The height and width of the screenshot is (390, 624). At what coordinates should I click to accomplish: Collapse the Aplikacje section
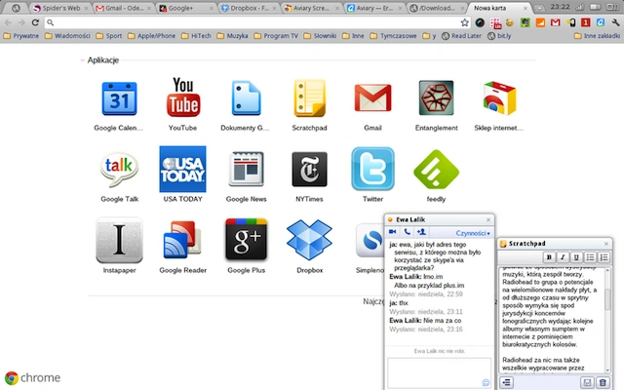(x=82, y=60)
